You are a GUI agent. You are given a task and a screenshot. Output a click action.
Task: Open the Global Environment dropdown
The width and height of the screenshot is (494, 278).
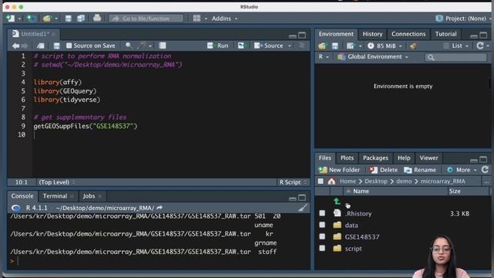pyautogui.click(x=373, y=56)
